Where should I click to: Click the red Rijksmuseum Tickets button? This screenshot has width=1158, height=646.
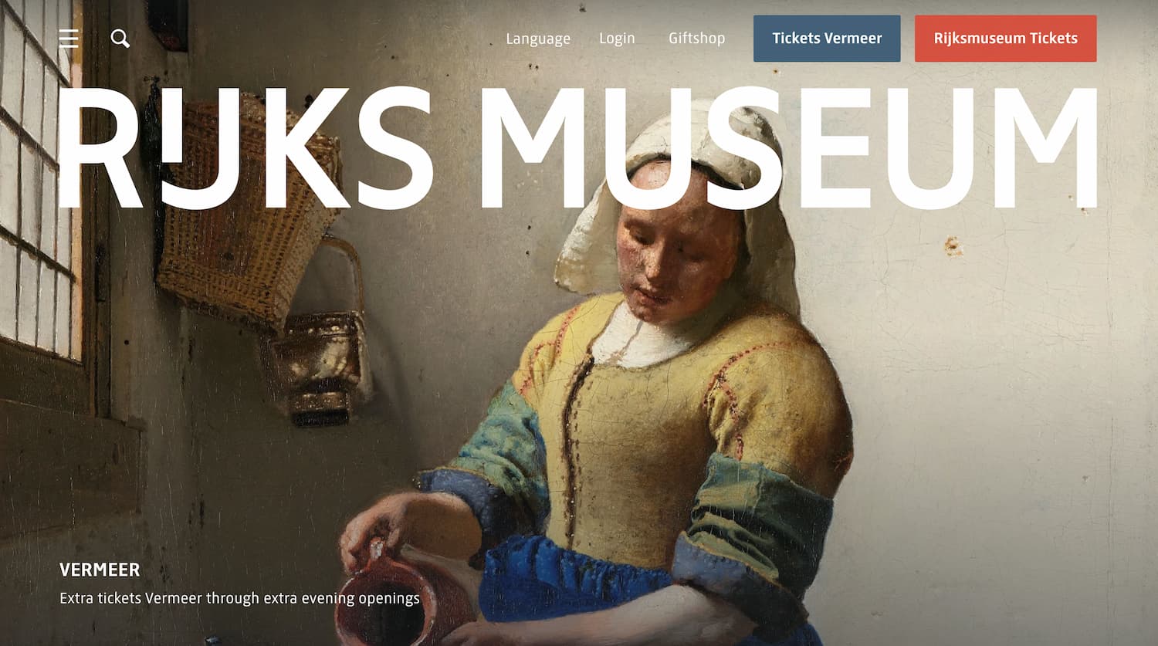(1005, 39)
